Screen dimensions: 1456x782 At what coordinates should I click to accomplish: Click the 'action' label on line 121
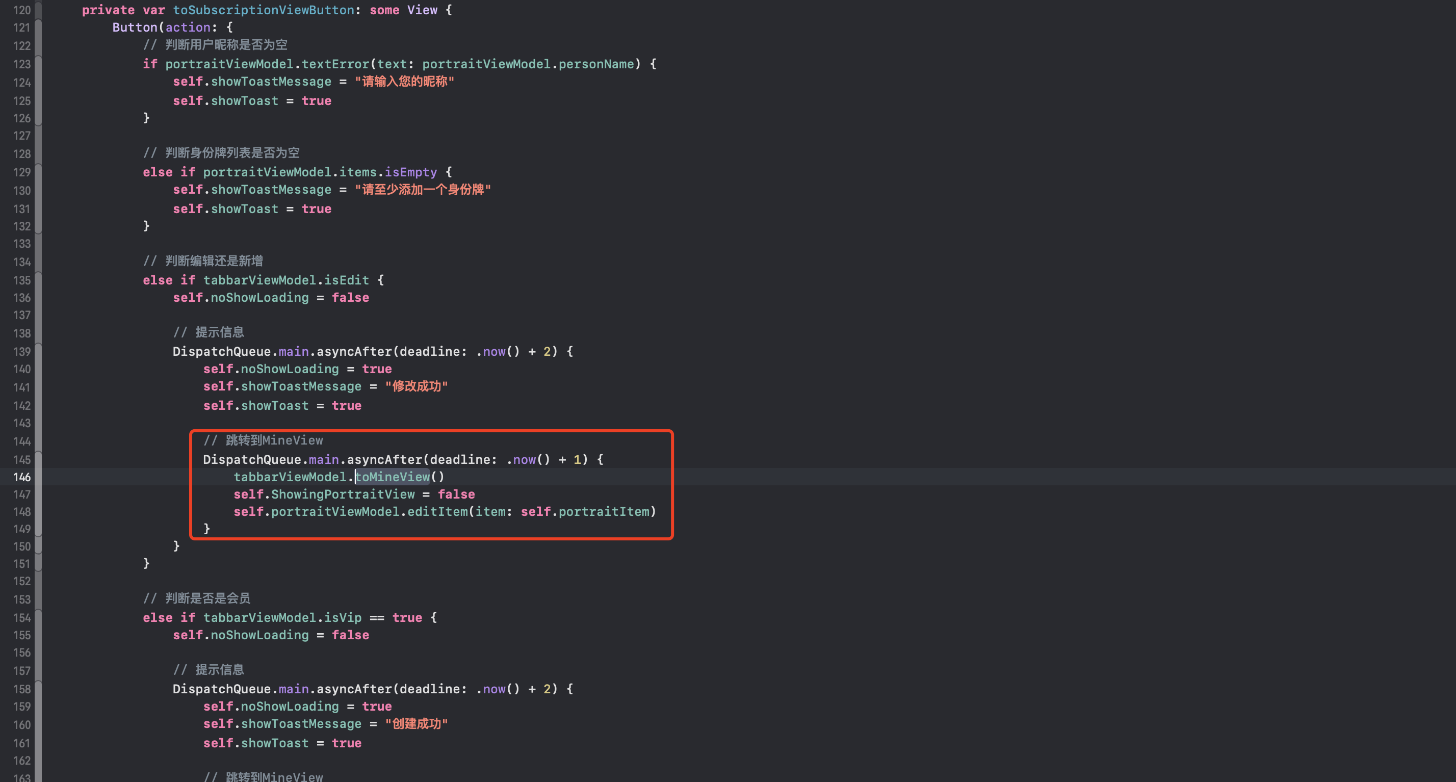pyautogui.click(x=188, y=27)
